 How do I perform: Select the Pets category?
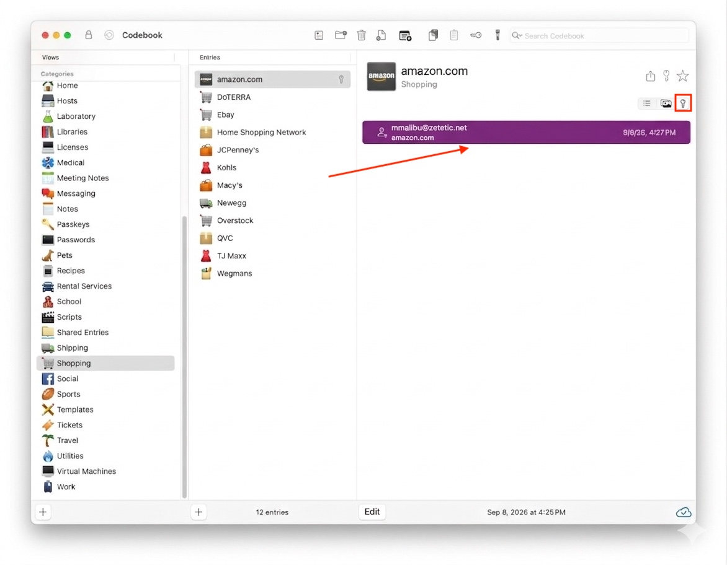pyautogui.click(x=105, y=255)
